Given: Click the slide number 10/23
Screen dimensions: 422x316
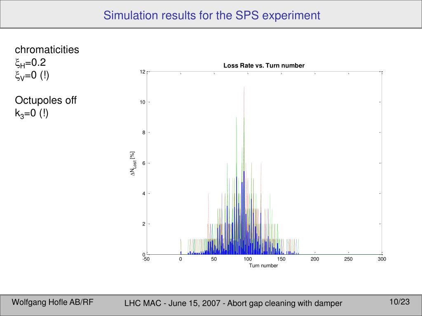Looking at the screenshot, I should (400, 302).
